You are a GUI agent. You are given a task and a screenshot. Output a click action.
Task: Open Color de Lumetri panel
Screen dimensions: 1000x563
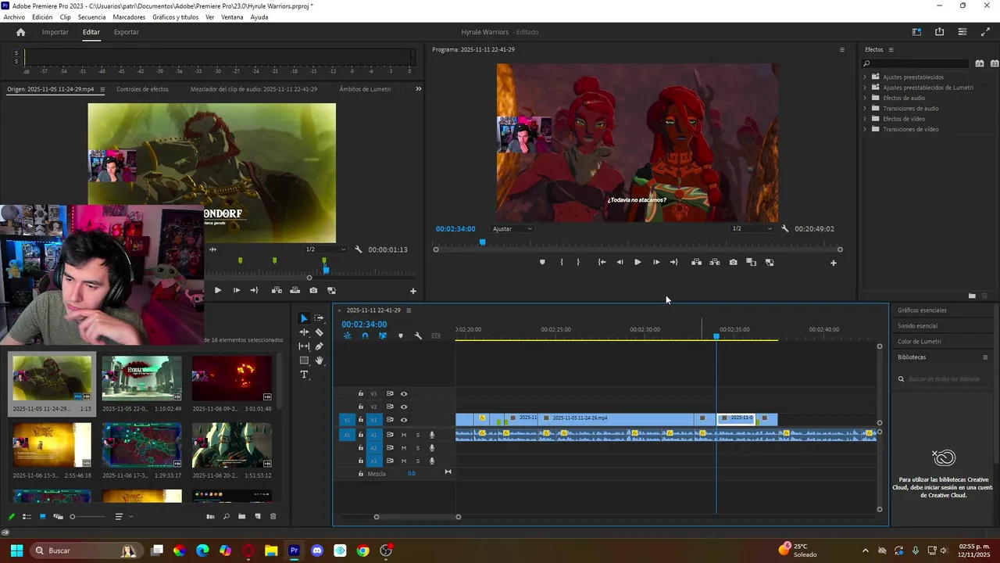pos(919,342)
